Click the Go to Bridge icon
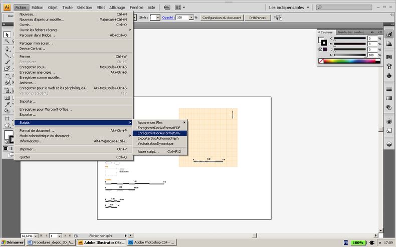The image size is (396, 247). point(167,8)
